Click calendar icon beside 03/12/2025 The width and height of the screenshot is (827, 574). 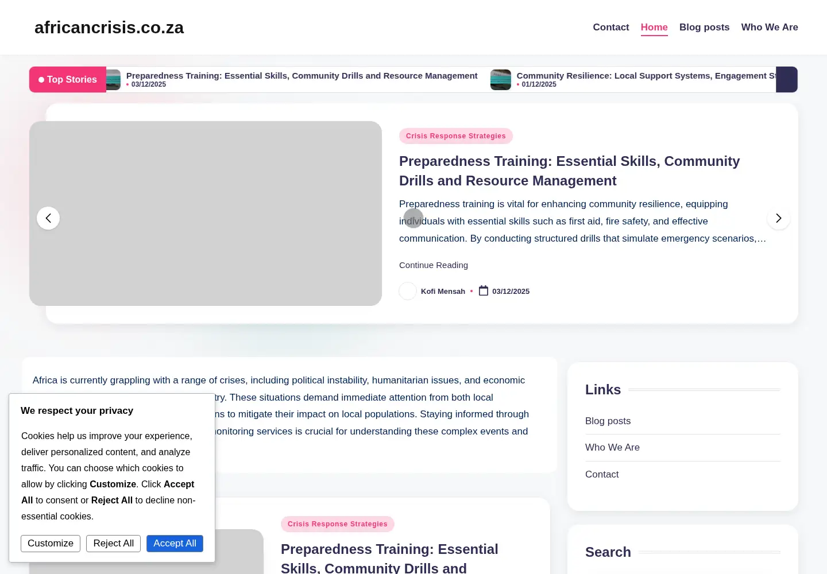click(484, 291)
